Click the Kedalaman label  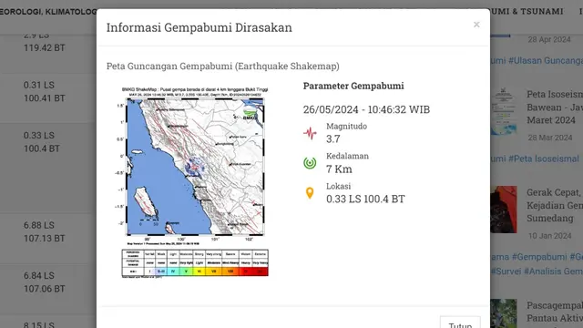[x=348, y=156]
